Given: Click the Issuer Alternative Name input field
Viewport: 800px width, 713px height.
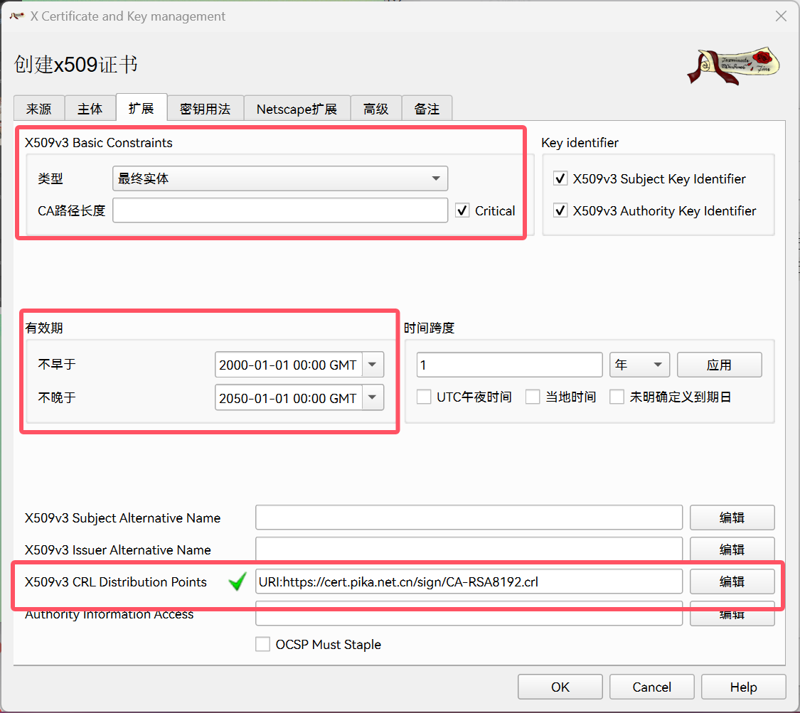Looking at the screenshot, I should (x=469, y=550).
